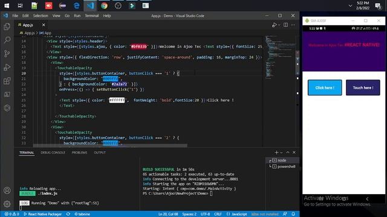
Task: Click the Visual Studio Code taskbar icon
Action: (x=90, y=5)
